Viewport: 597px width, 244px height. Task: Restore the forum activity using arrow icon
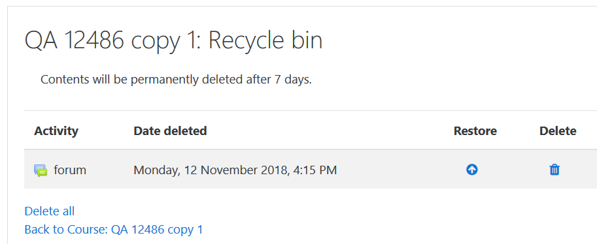[x=471, y=170]
